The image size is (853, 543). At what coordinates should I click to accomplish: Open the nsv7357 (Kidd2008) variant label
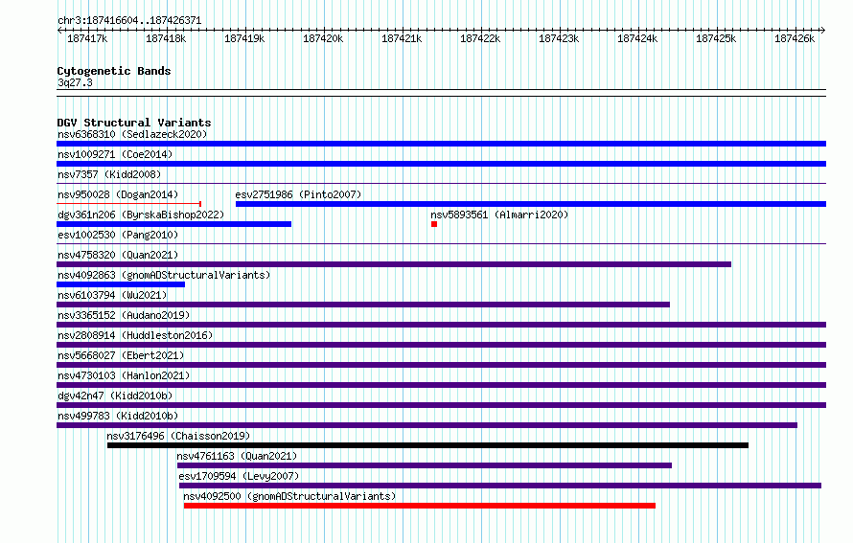(109, 174)
